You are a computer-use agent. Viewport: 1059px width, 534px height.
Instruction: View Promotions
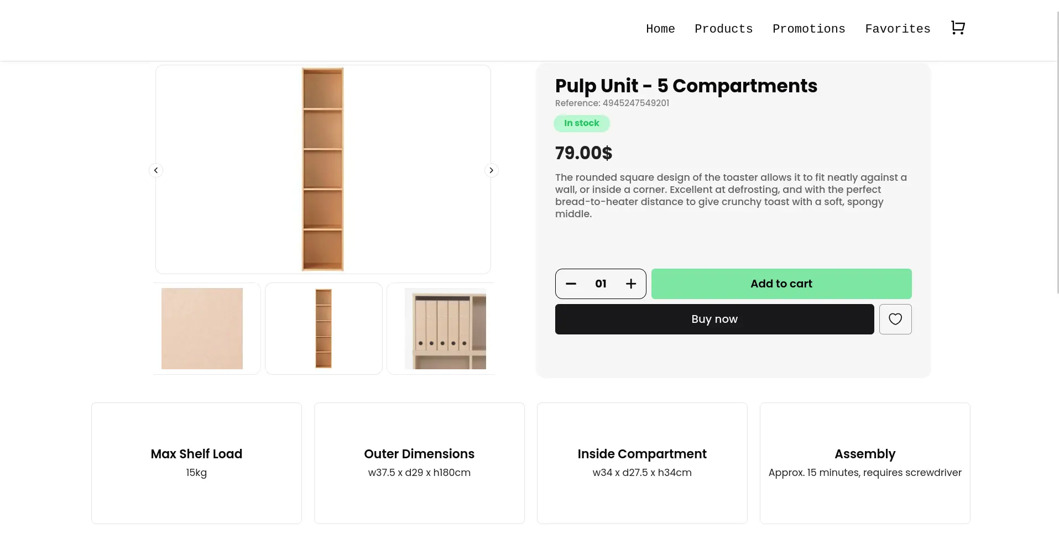[808, 29]
